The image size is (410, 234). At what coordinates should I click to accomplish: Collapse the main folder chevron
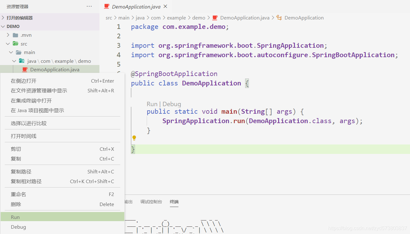11,52
